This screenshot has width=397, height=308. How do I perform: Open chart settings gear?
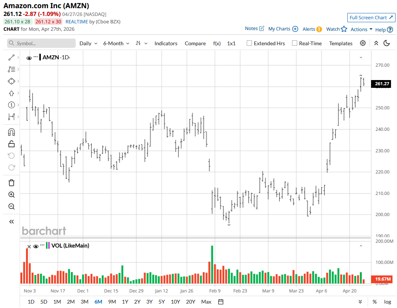363,43
